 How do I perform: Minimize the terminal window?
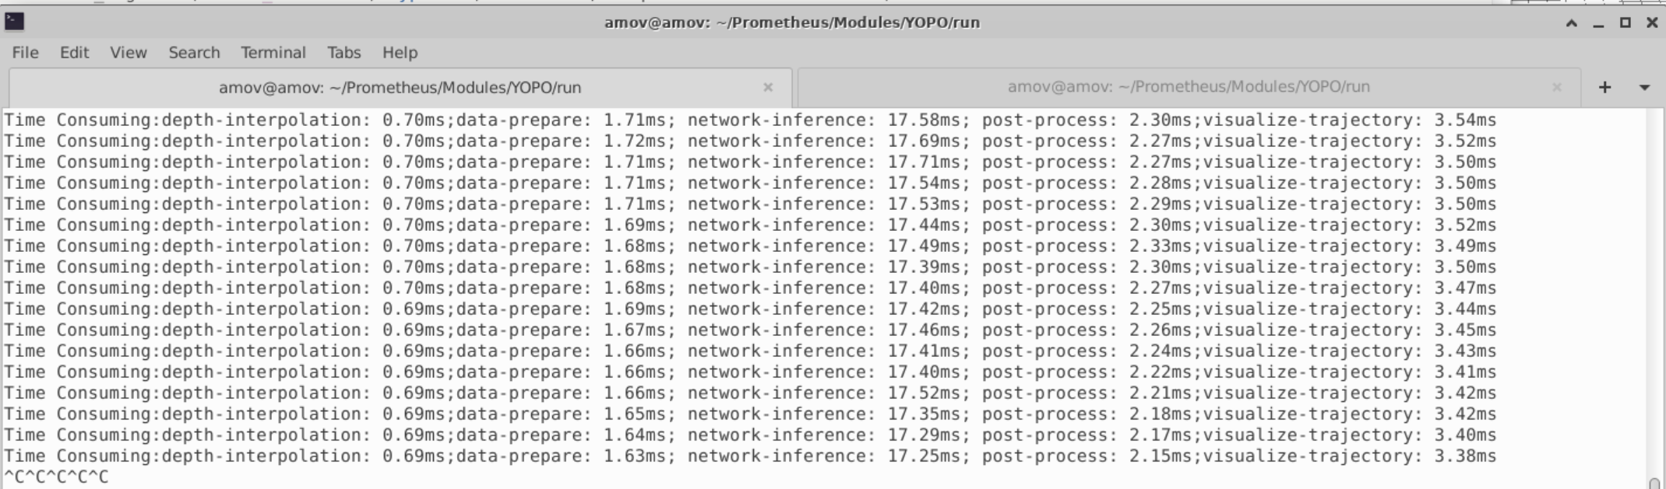1598,23
